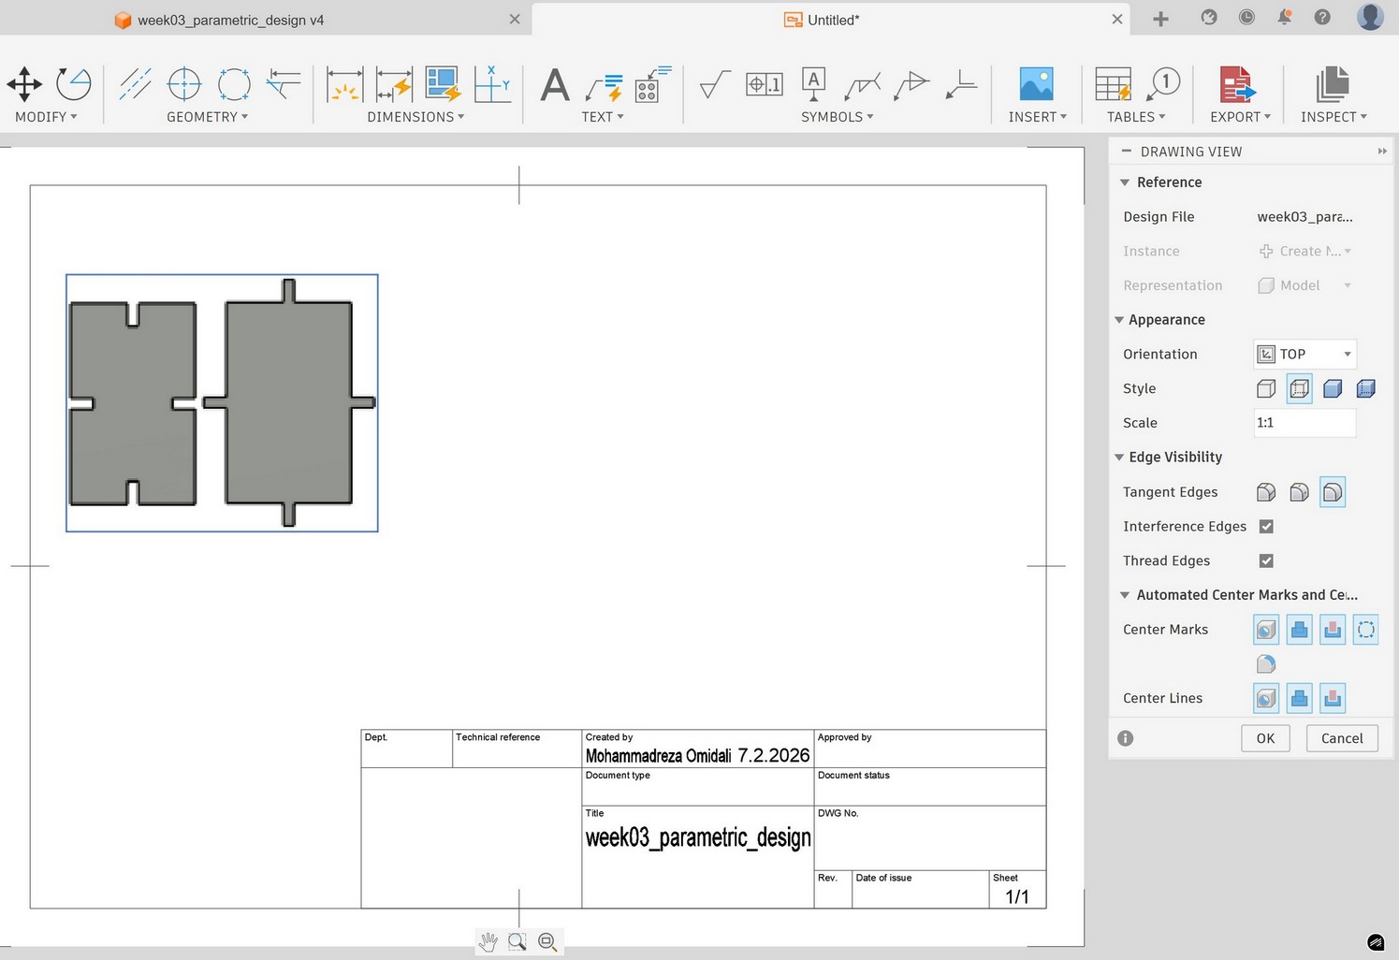Open the Orientation dropdown
Screen dimensions: 1399x960
1304,354
